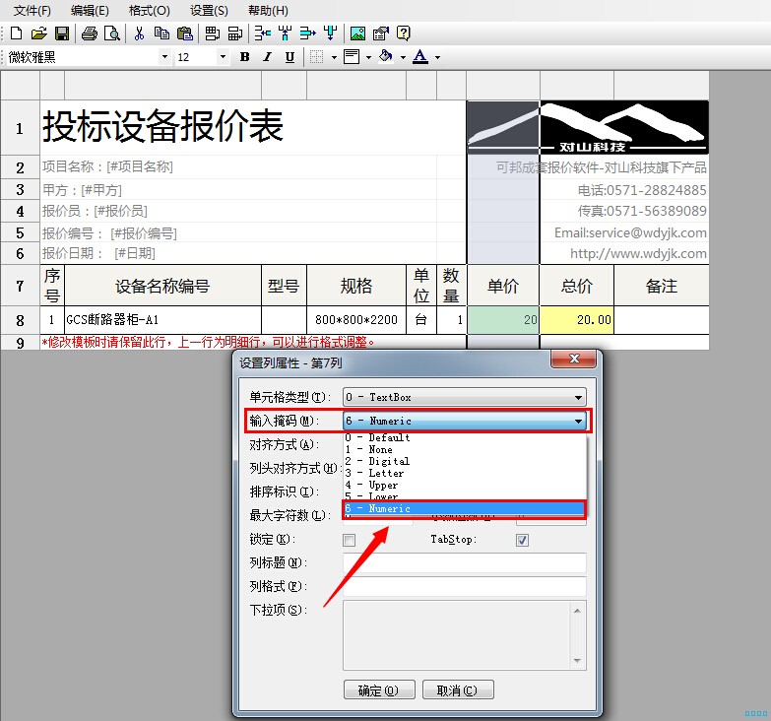Click the 列格式 input field
Screen dimensions: 771x721
(x=464, y=586)
